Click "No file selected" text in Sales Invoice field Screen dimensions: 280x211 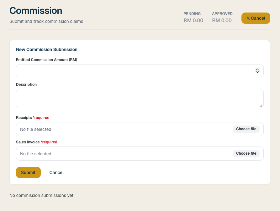36,154
